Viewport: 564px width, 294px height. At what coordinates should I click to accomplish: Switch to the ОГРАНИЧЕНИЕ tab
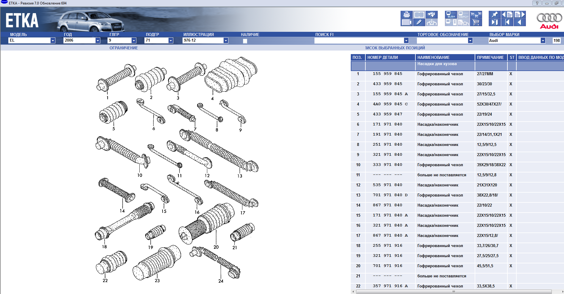pyautogui.click(x=124, y=48)
